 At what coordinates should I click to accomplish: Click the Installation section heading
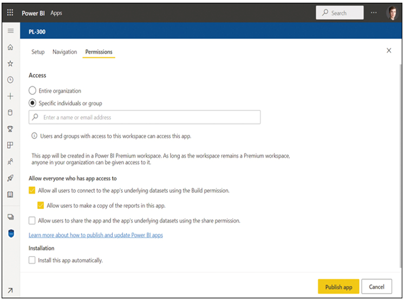(42, 248)
